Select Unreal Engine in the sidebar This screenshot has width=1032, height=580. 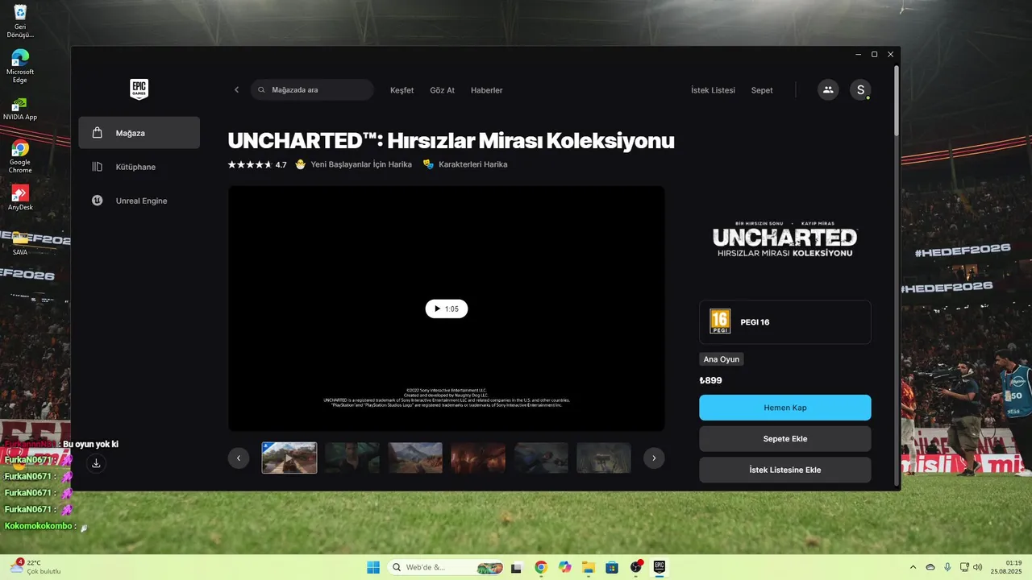(139, 201)
